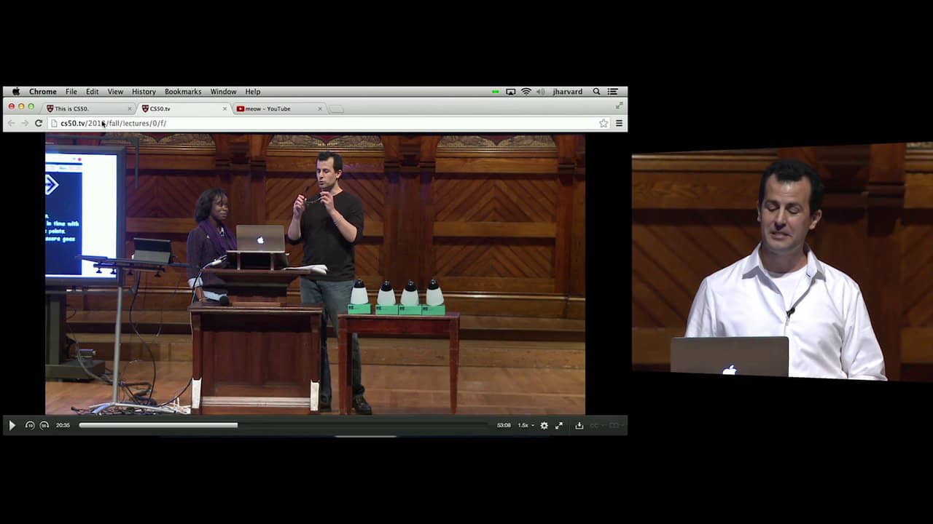Image resolution: width=933 pixels, height=524 pixels.
Task: Toggle Chrome window fullscreen arrows
Action: point(620,106)
